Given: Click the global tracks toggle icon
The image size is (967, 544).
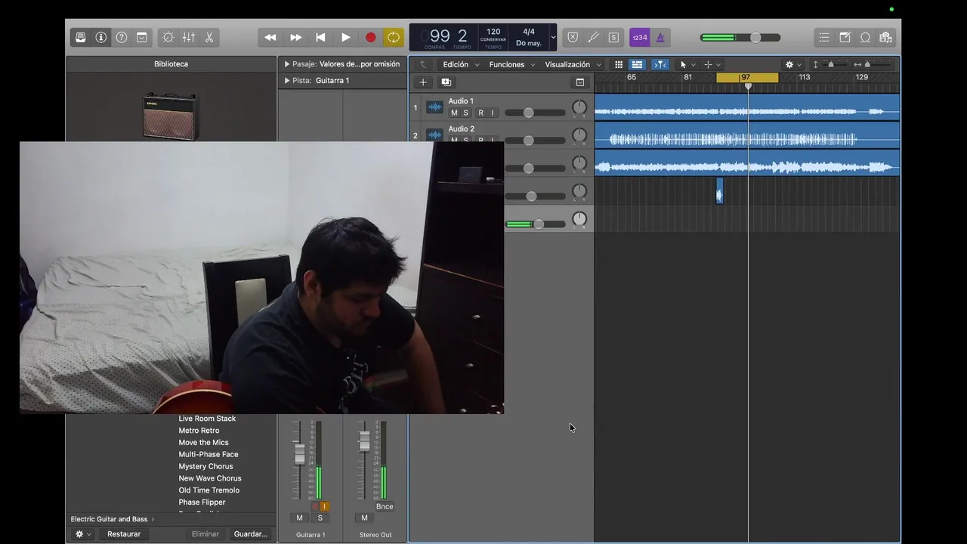Looking at the screenshot, I should pos(580,82).
